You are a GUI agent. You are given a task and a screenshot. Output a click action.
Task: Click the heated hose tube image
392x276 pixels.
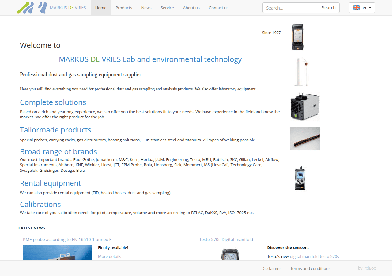[x=305, y=139]
